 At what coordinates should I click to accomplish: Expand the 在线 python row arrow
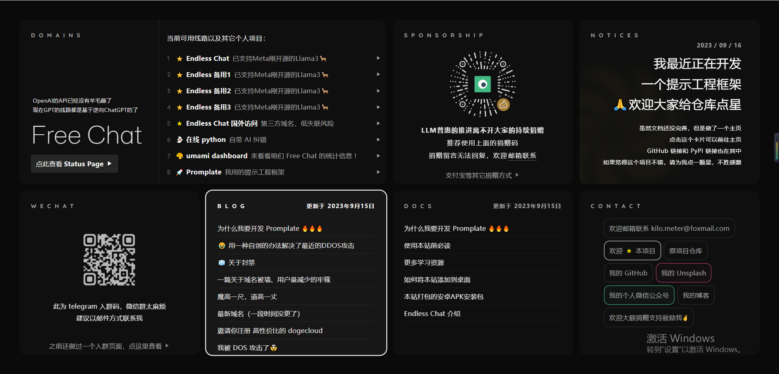point(378,140)
